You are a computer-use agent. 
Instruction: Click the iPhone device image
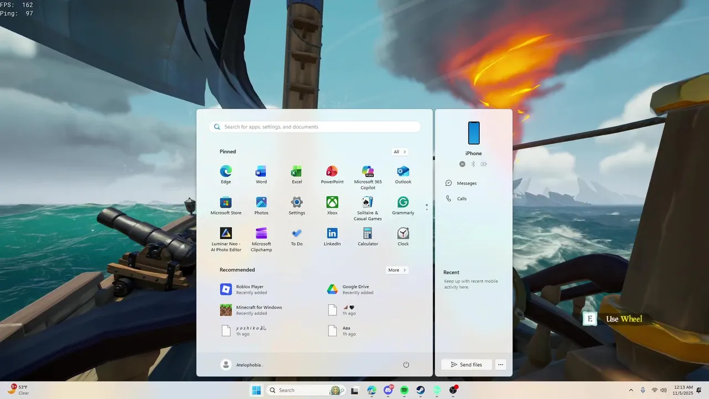tap(474, 133)
